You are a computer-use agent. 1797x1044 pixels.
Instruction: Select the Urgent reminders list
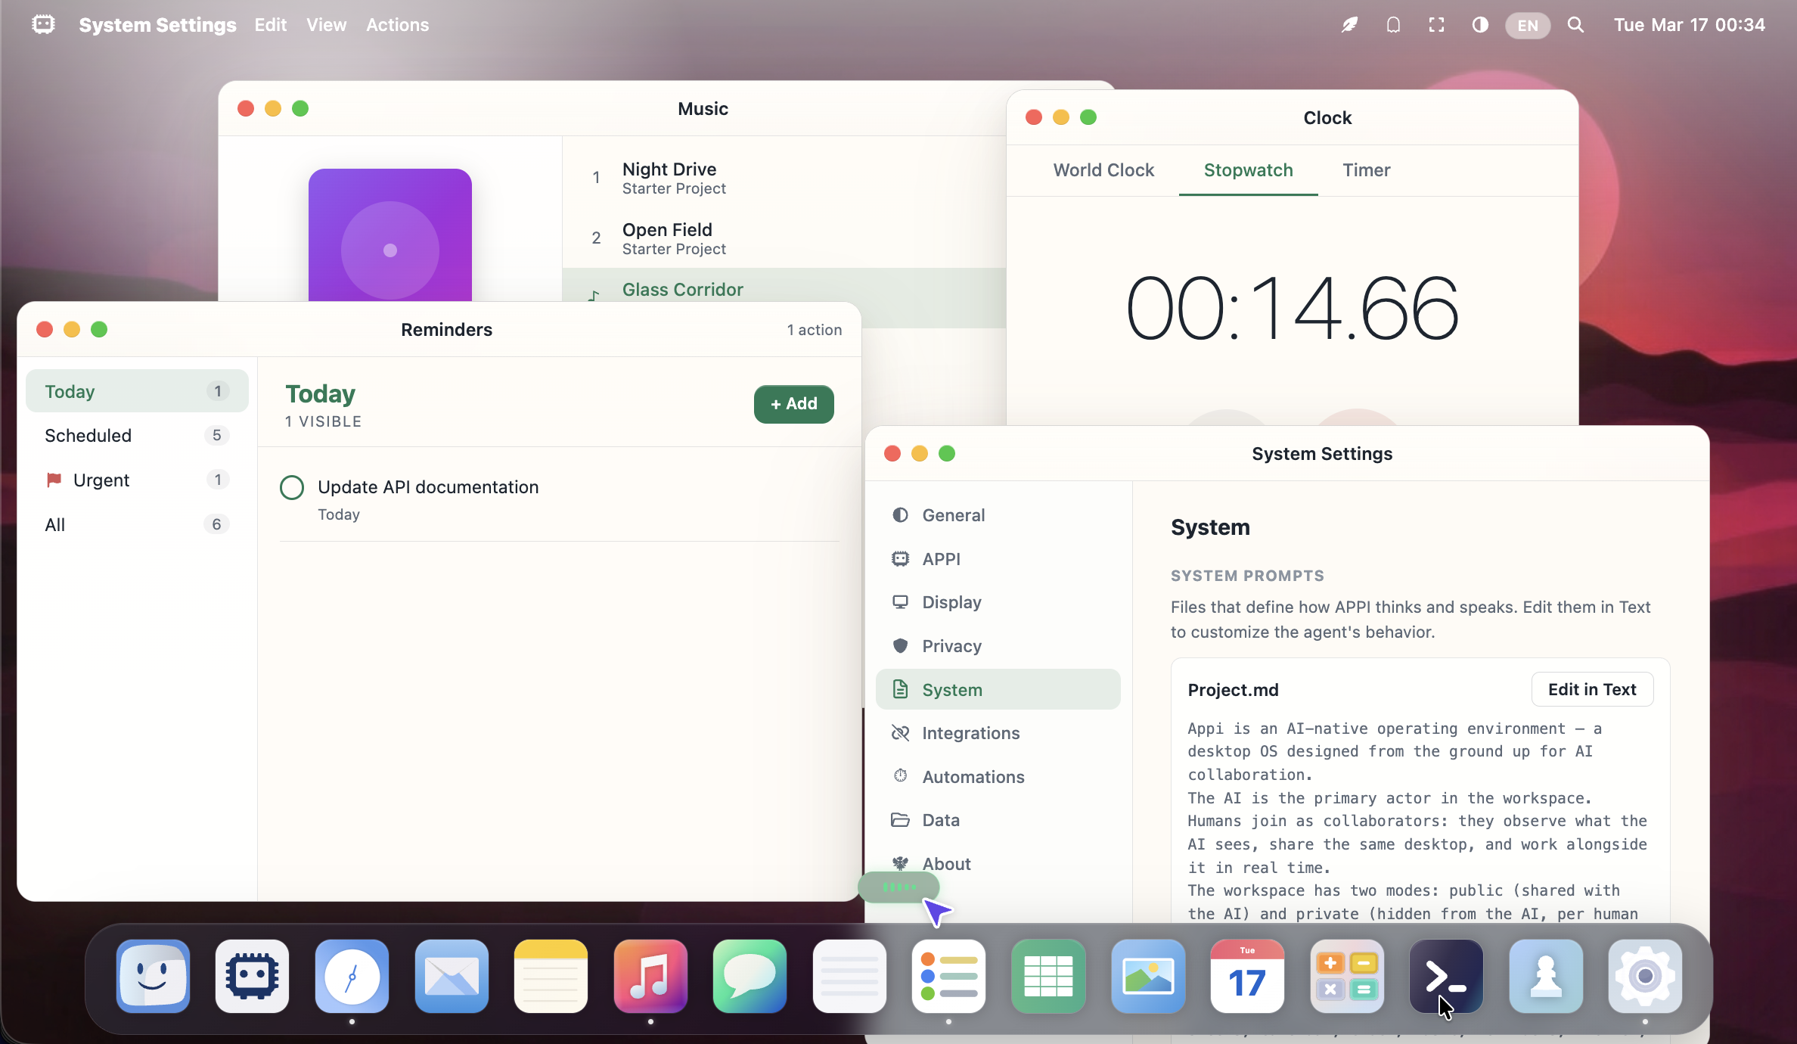point(101,480)
